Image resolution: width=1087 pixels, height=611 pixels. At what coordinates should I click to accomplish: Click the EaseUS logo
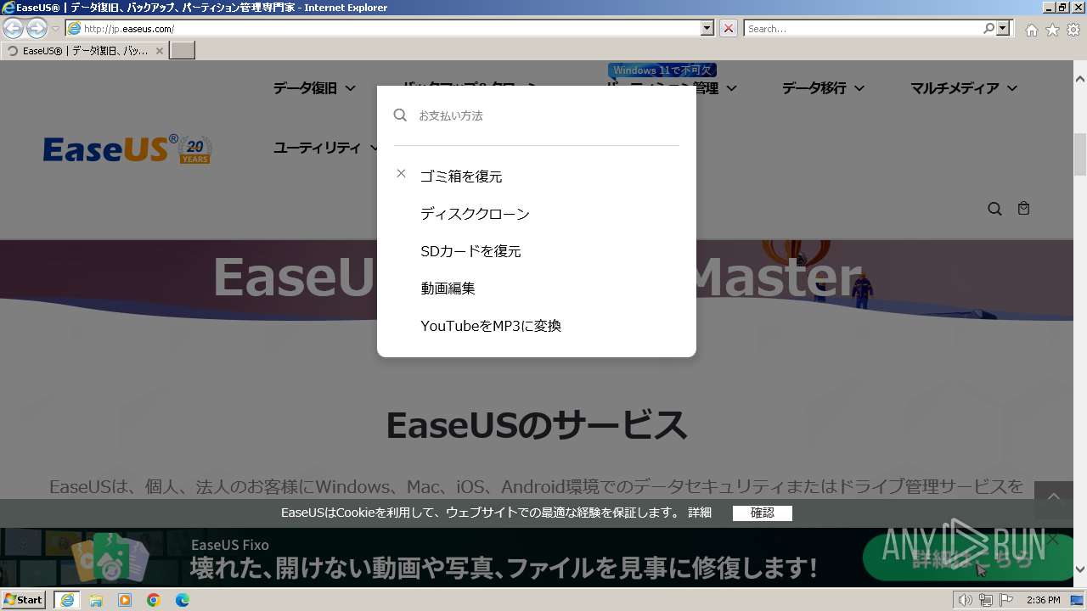tap(127, 149)
